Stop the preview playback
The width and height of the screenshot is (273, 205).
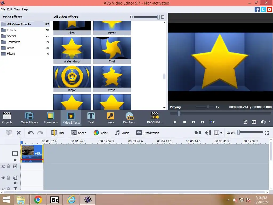(184, 122)
